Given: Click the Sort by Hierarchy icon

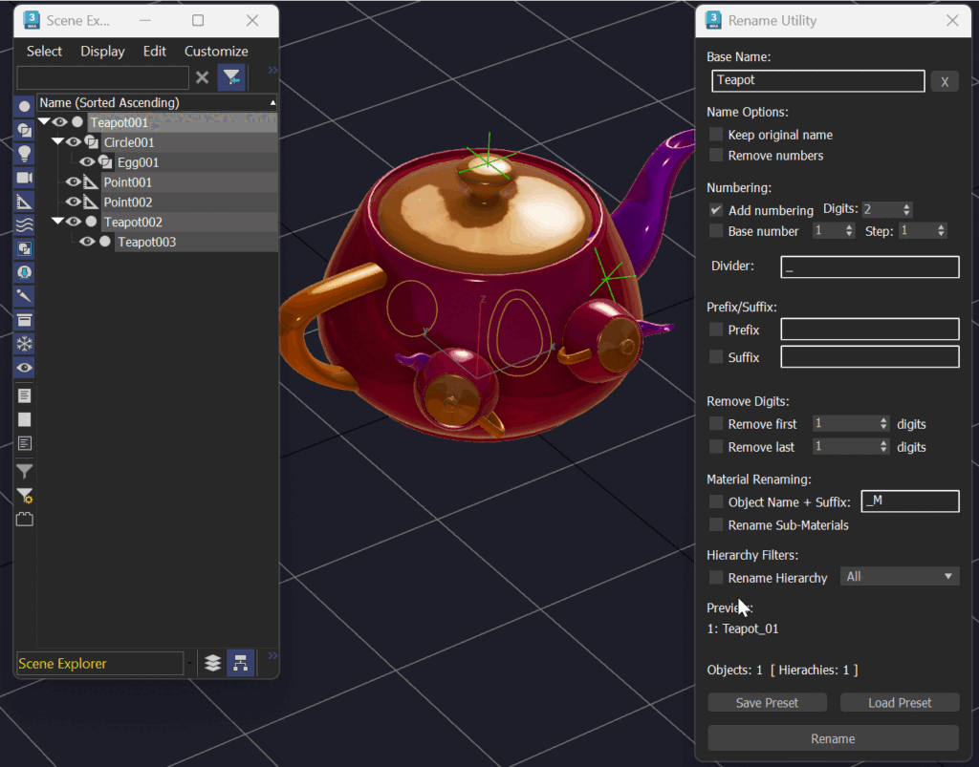Looking at the screenshot, I should coord(240,663).
